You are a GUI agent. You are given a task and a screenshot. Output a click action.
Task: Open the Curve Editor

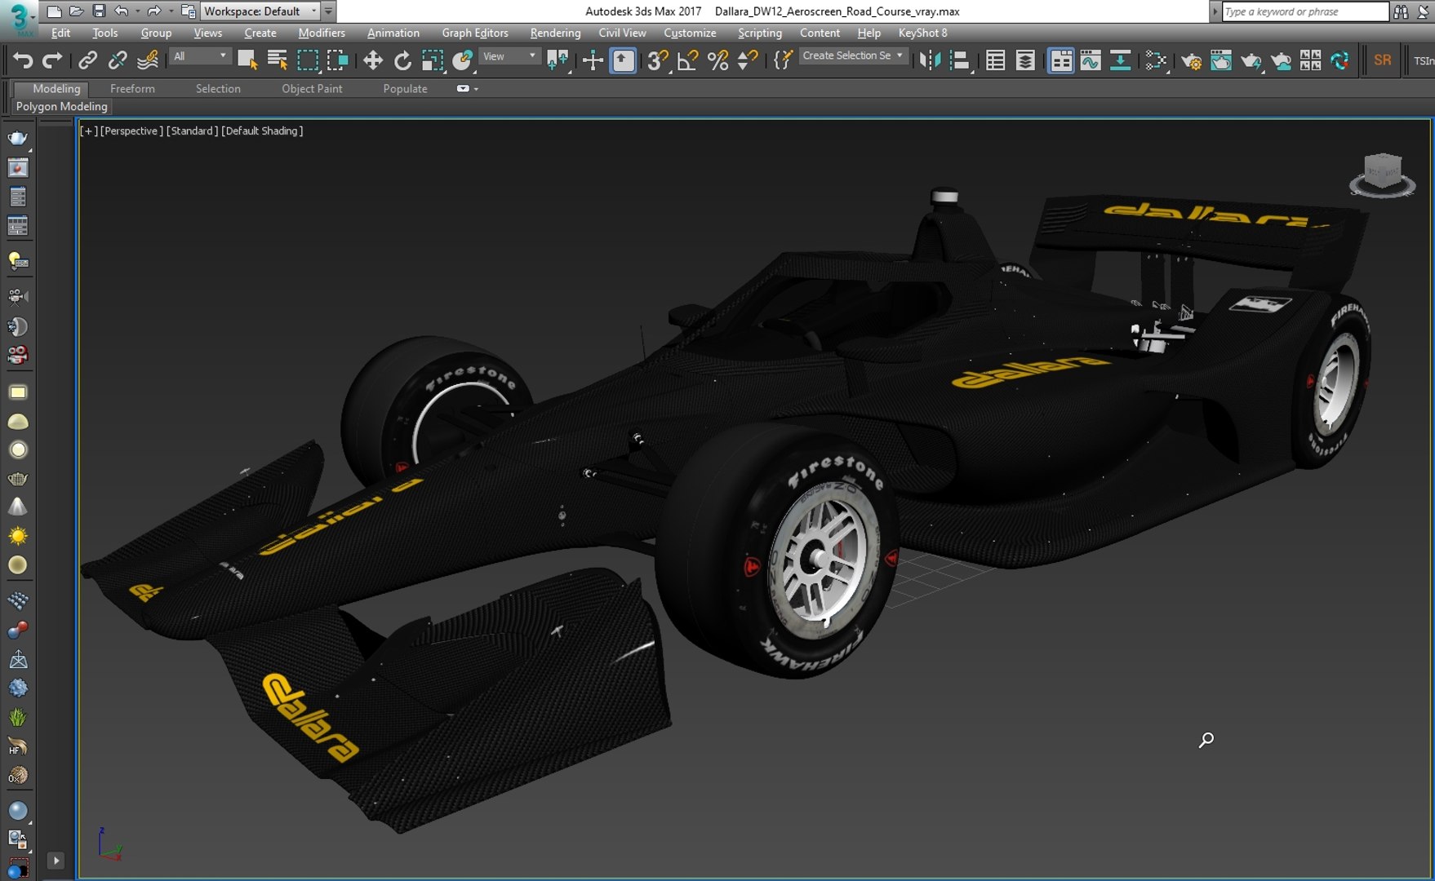(x=1091, y=60)
